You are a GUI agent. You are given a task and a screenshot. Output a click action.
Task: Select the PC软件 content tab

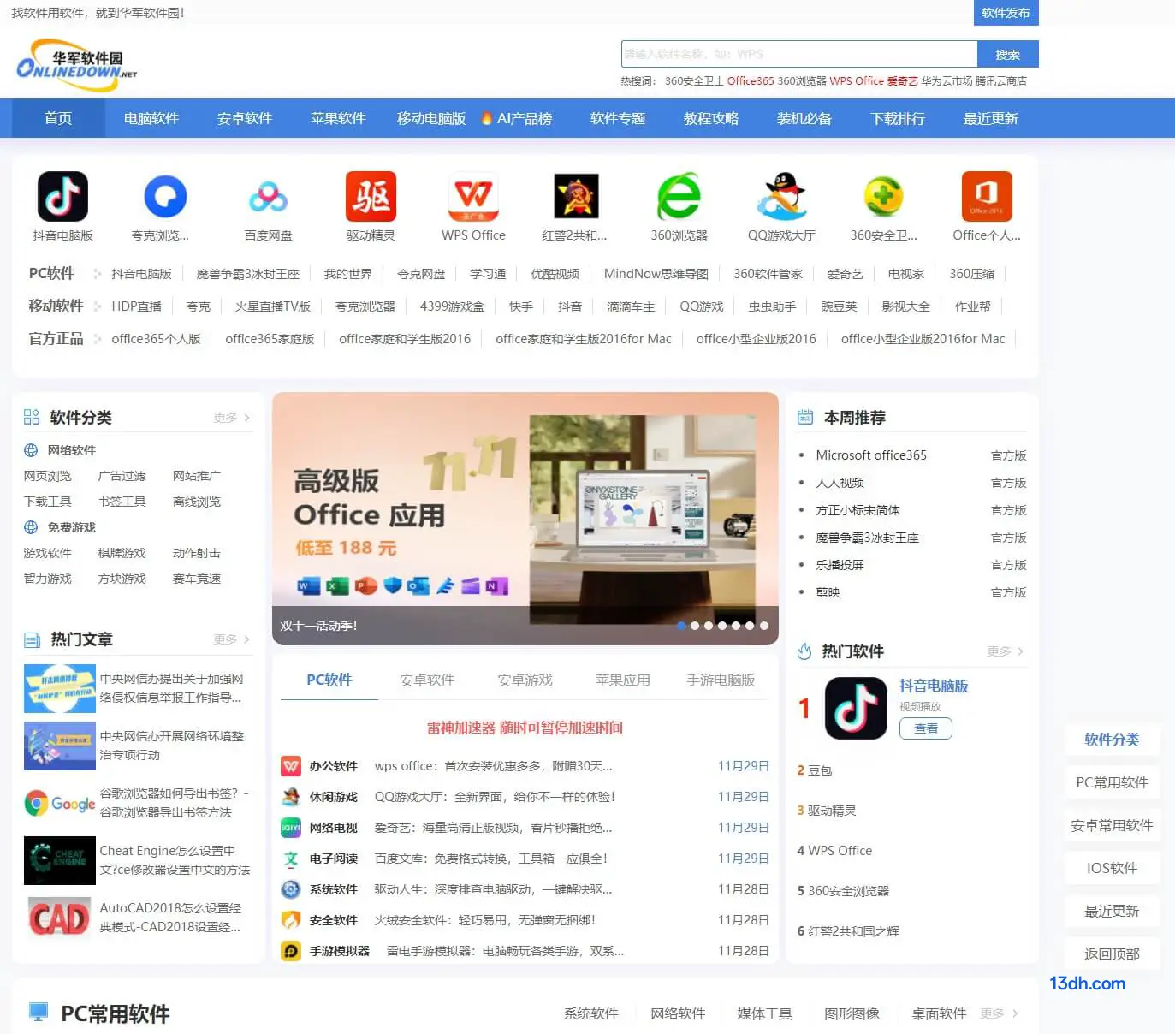coord(329,680)
